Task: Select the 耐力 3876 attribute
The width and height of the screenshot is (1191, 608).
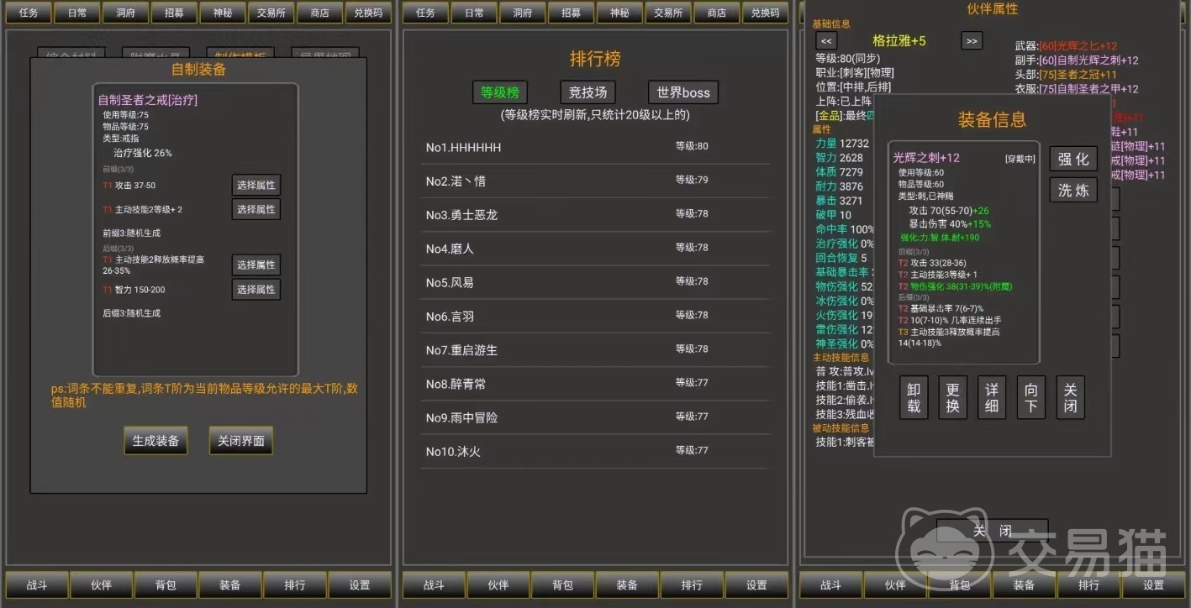Action: (x=839, y=186)
